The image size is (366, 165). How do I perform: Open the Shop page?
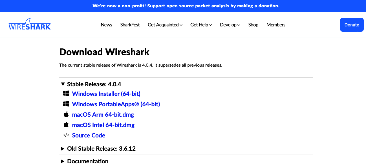pos(253,25)
